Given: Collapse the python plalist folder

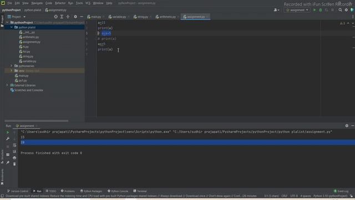Looking at the screenshot, I should click(11, 27).
